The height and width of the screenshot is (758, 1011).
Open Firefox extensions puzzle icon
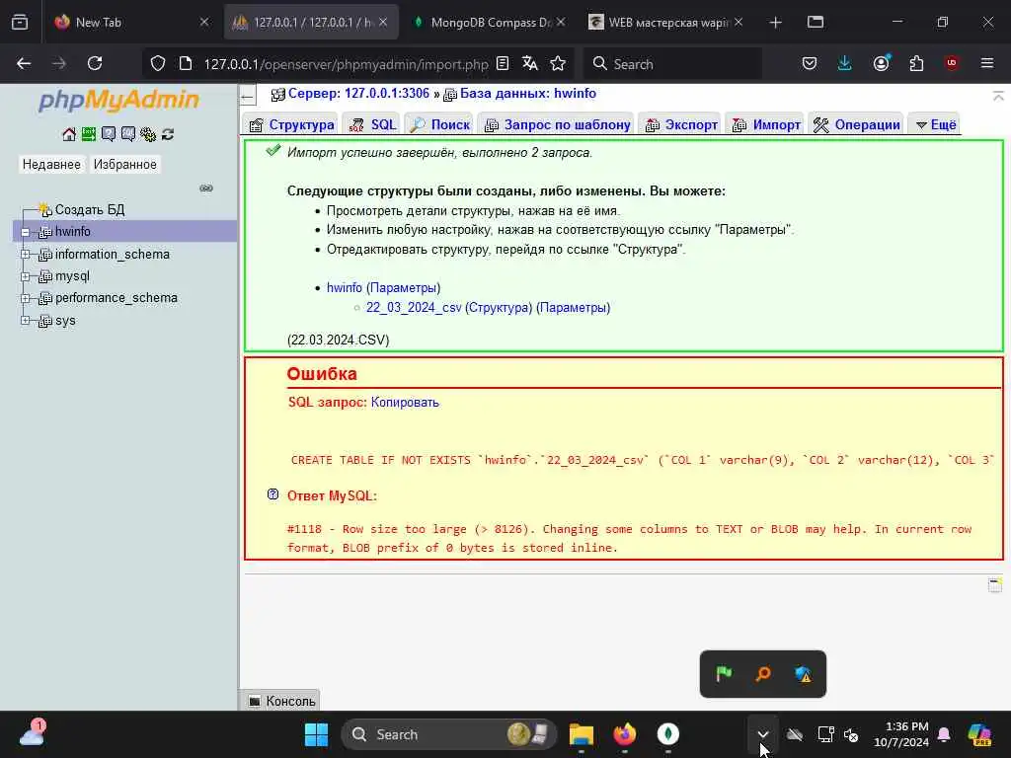[916, 63]
